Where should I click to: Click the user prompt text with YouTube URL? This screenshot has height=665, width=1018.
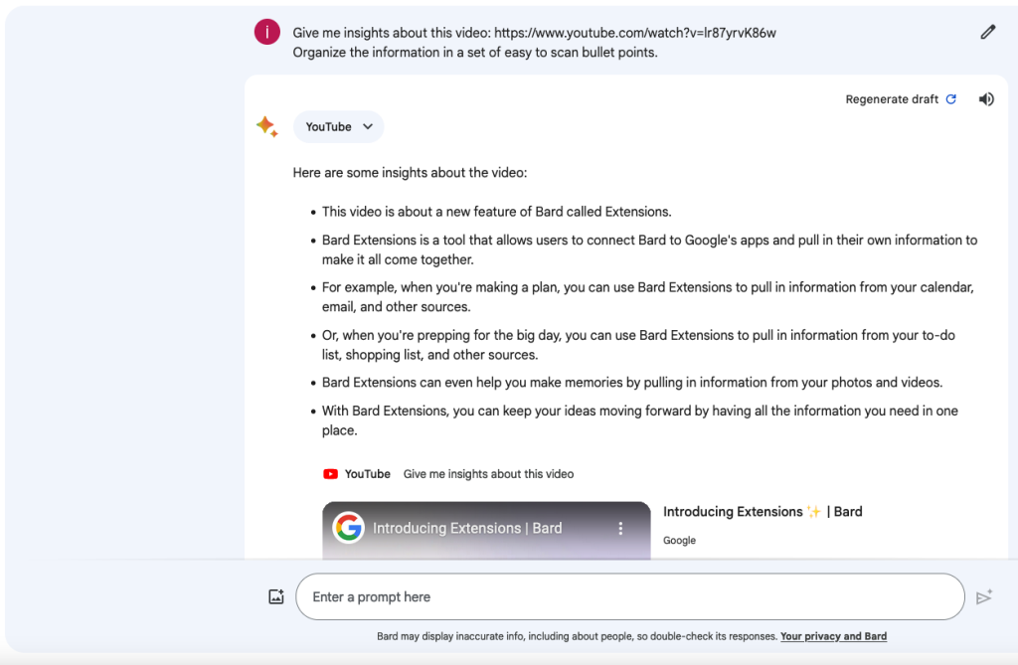(x=534, y=42)
